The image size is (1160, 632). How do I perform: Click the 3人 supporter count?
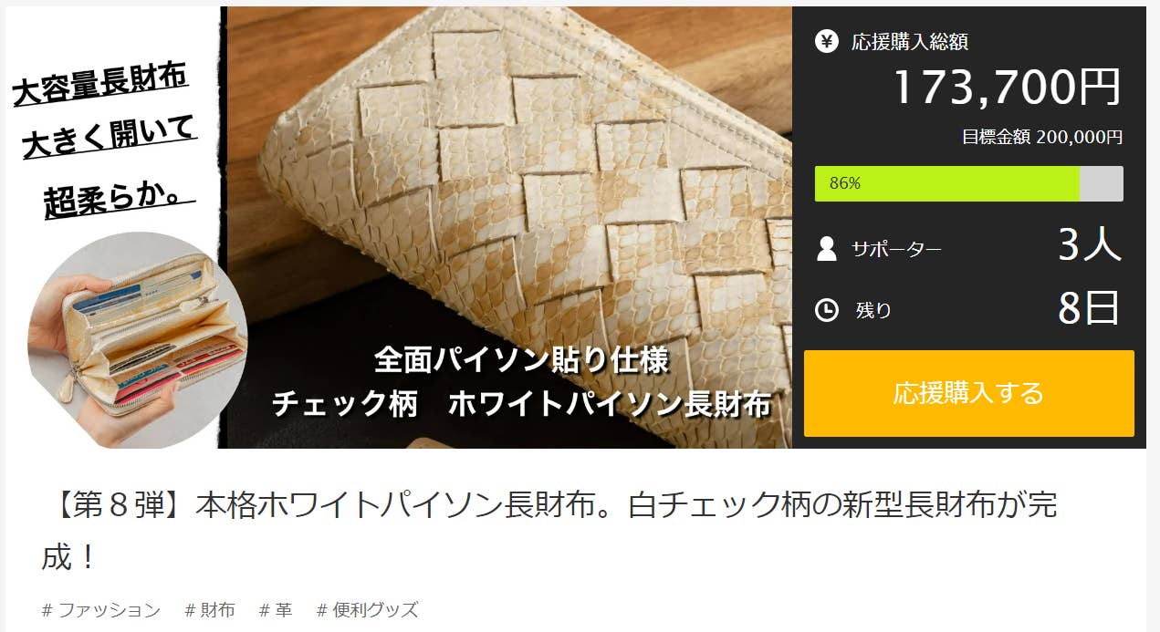point(1089,245)
